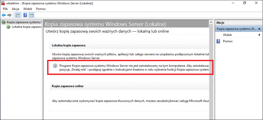This screenshot has width=263, height=120.
Task: Click Pomoc in the Akcje pane
Action: 228,41
